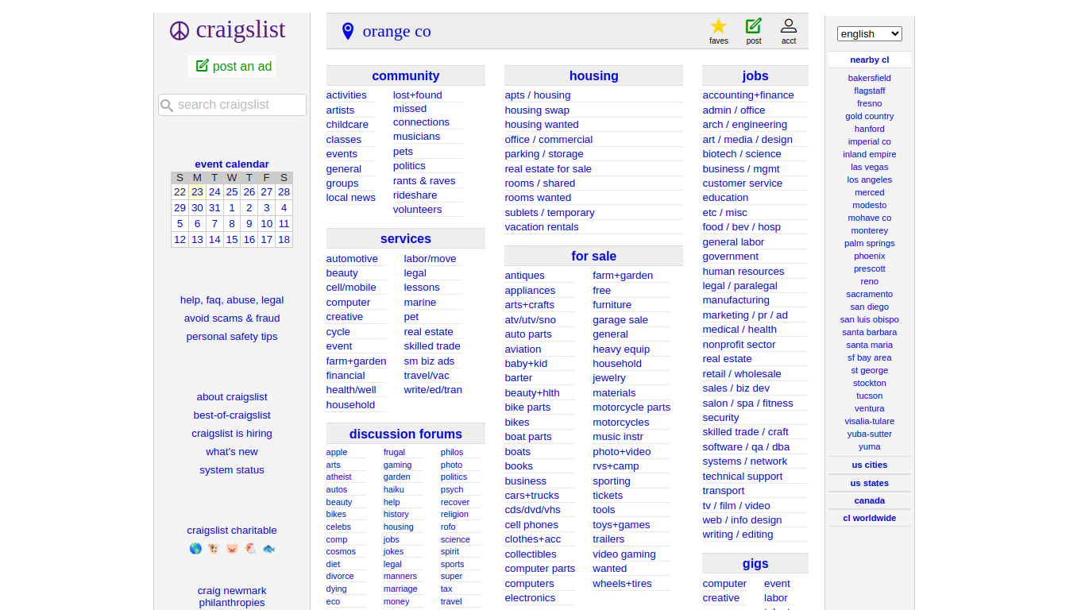This screenshot has height=610, width=1085.
Task: Open cell phones for sale
Action: click(531, 525)
